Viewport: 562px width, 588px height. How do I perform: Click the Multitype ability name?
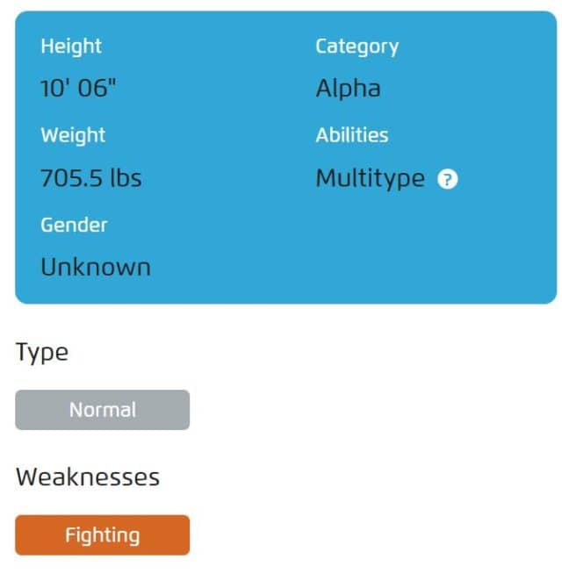[x=370, y=179]
